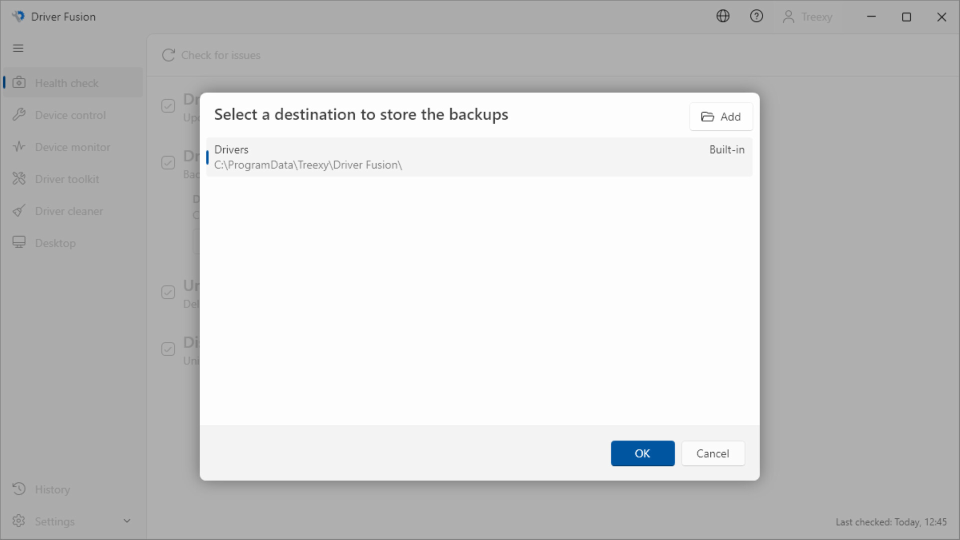This screenshot has height=540, width=960.
Task: Cancel the destination selection dialog
Action: [713, 453]
